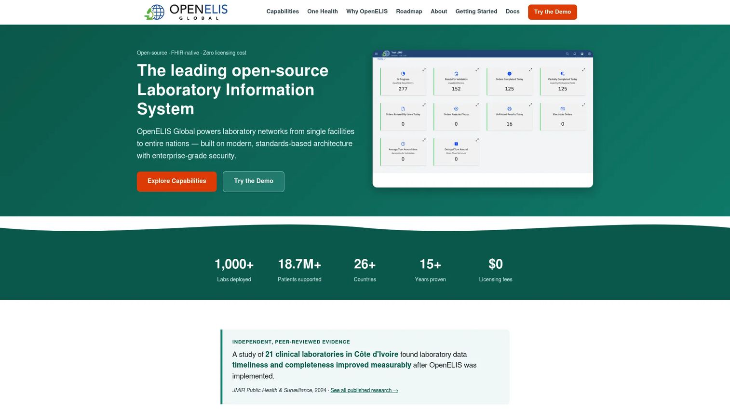The image size is (730, 410).
Task: Open the hamburger menu in the dashboard preview
Action: pos(376,54)
